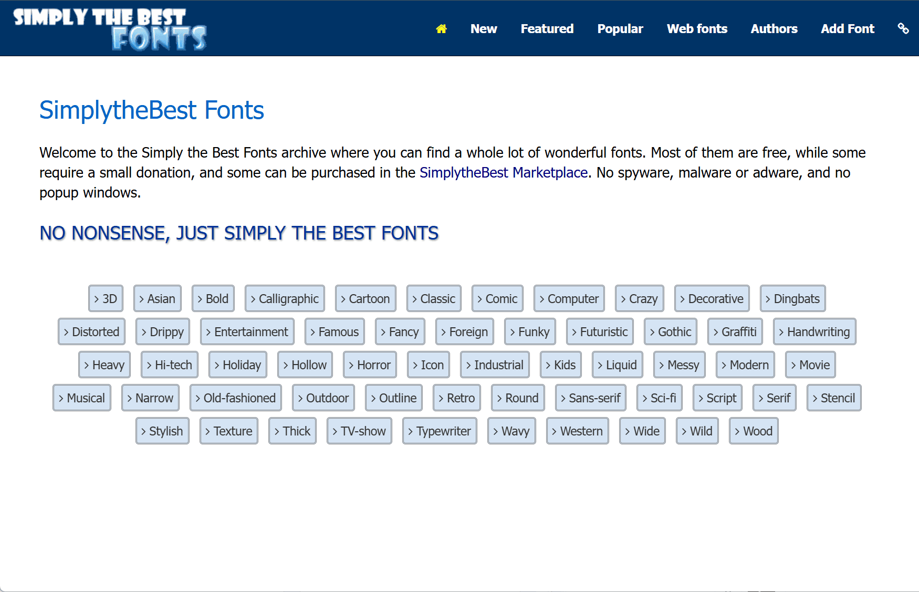Go to the Featured fonts page

[547, 29]
